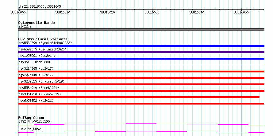
Task: Click ruler position 38816020
Action: click(x=108, y=12)
